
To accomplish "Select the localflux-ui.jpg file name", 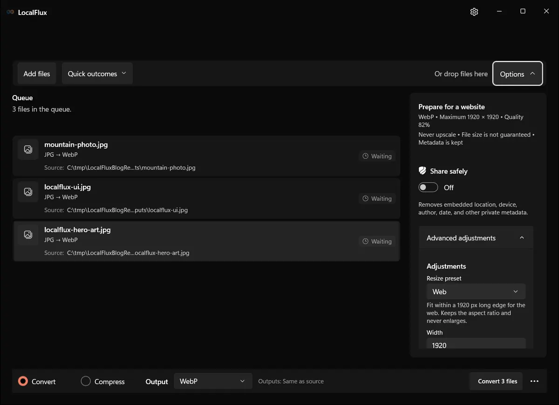I will (x=68, y=187).
